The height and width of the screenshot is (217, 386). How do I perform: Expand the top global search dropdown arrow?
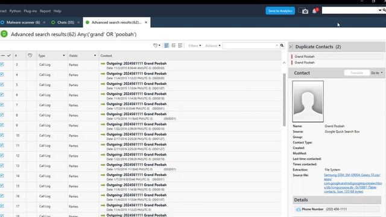tap(380, 10)
